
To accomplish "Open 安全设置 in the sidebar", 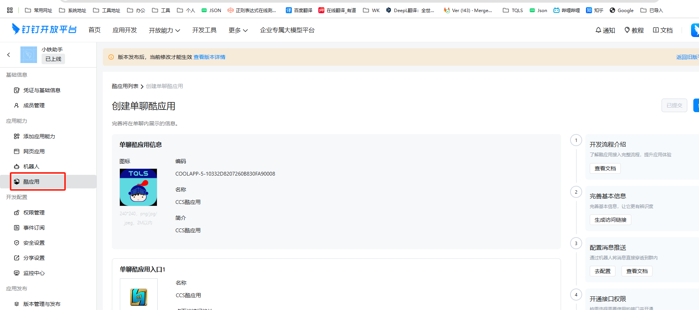I will tap(34, 243).
